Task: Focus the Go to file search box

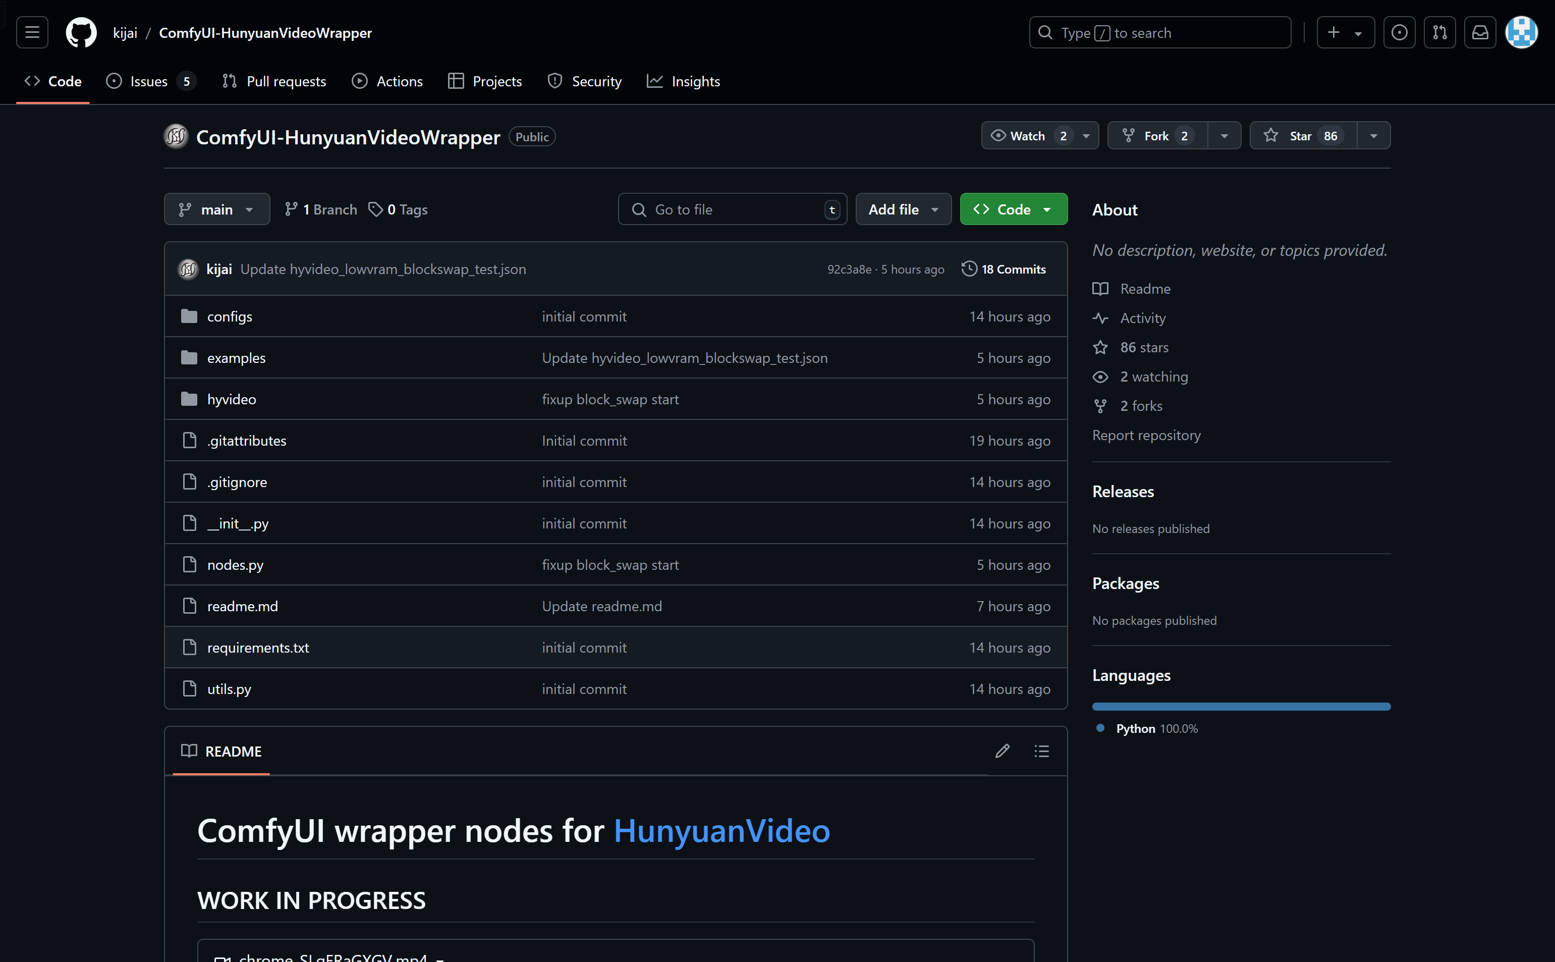Action: click(733, 209)
